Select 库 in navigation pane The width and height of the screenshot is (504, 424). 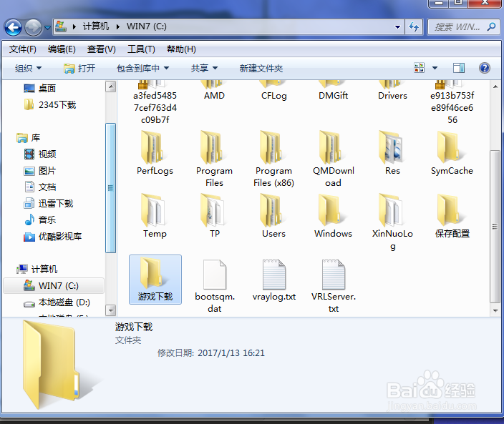tap(29, 138)
